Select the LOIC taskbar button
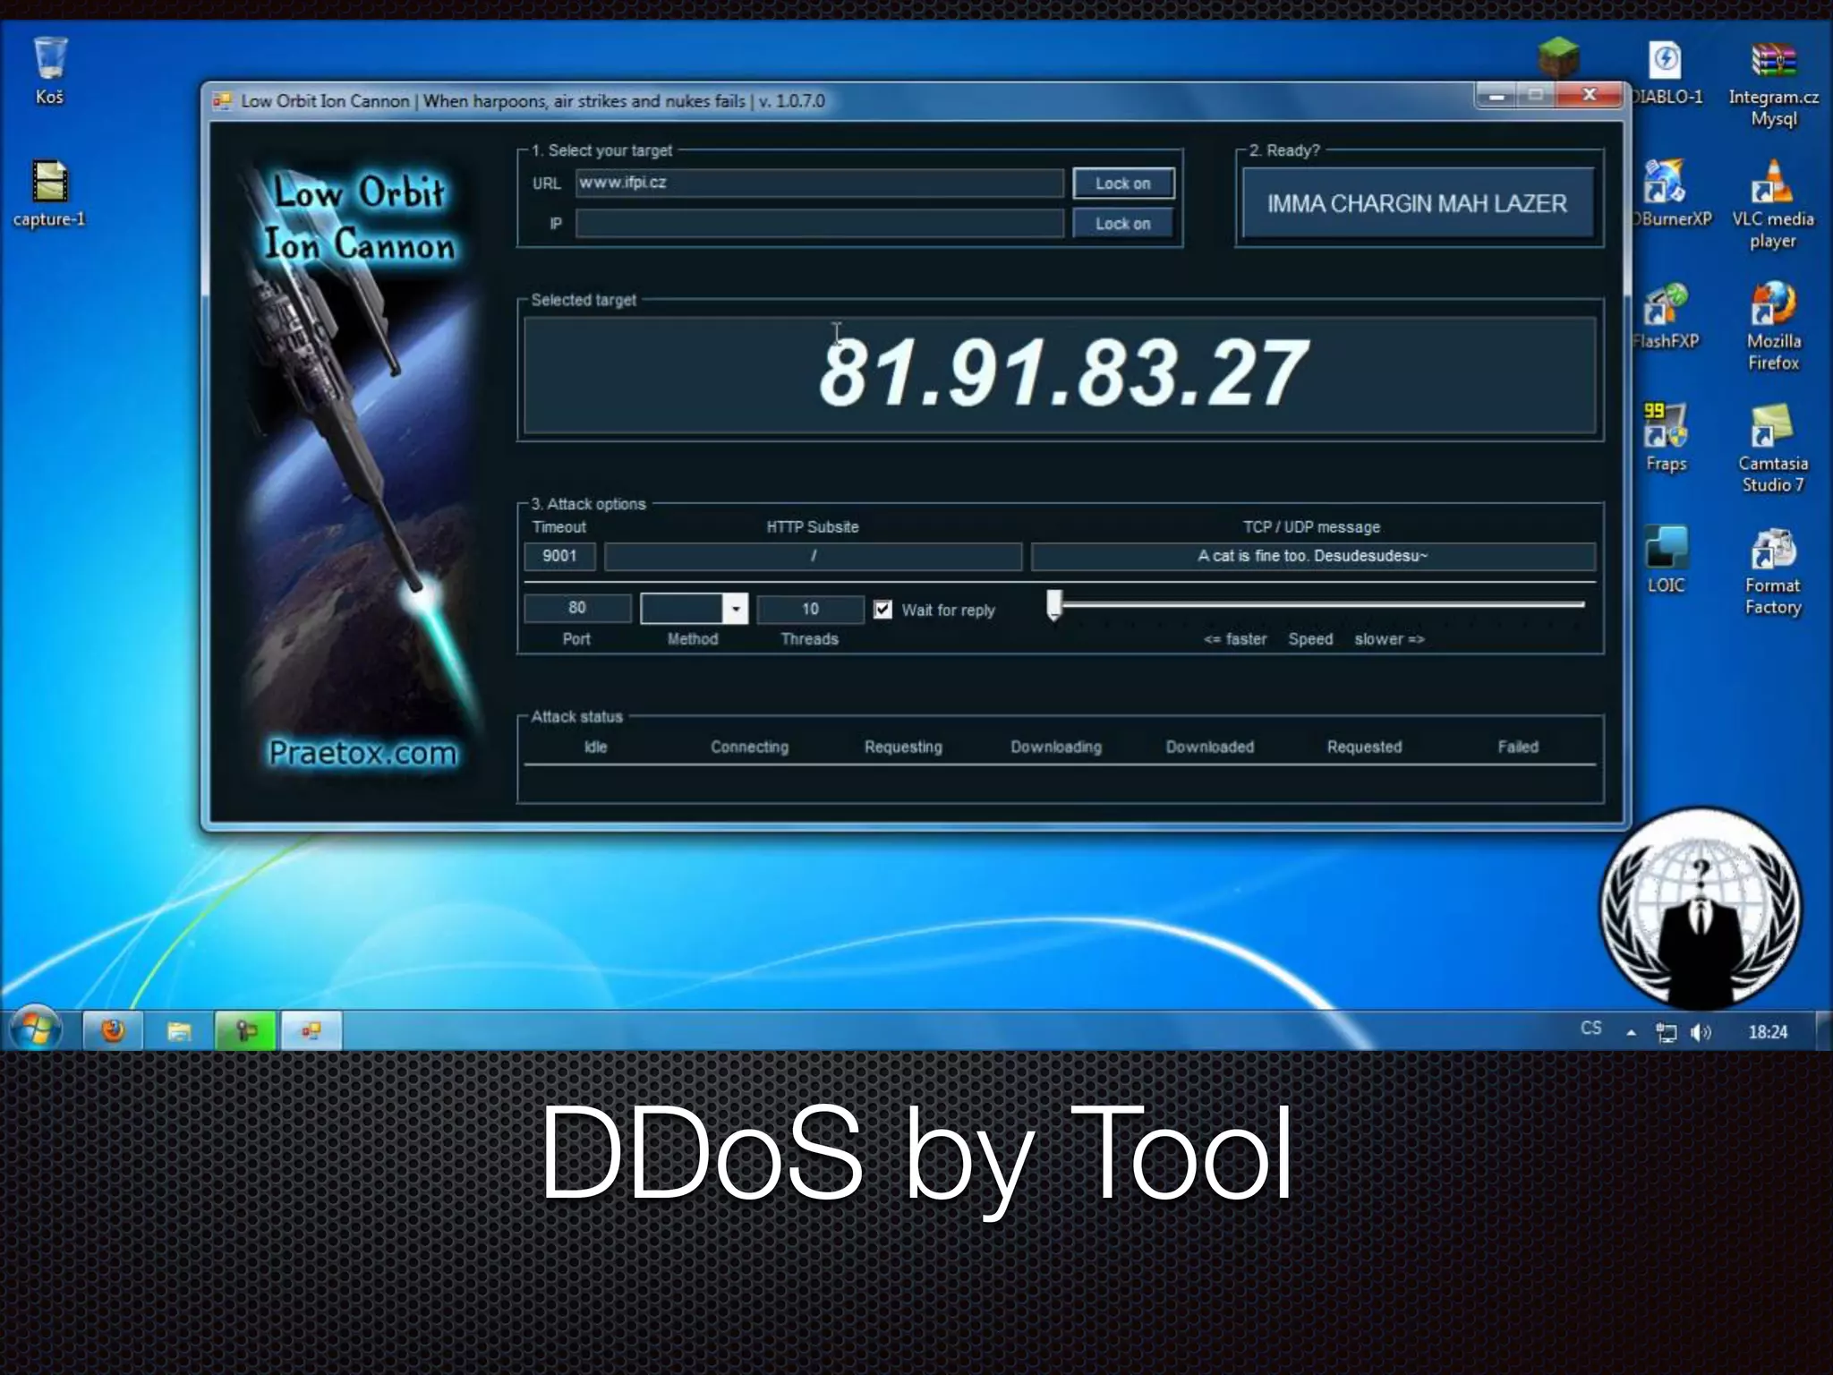Image resolution: width=1833 pixels, height=1375 pixels. [x=311, y=1031]
